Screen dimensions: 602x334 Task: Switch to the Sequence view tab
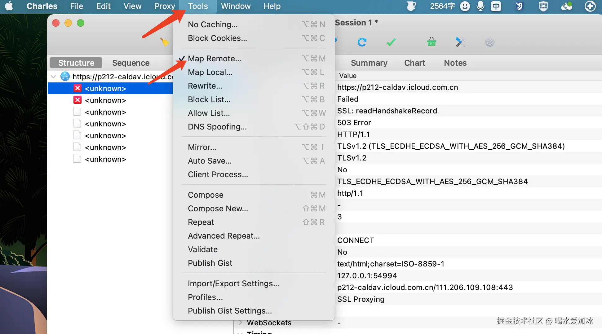click(x=131, y=63)
